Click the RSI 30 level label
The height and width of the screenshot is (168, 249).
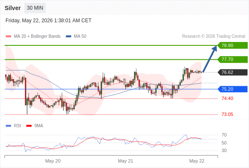224,150
